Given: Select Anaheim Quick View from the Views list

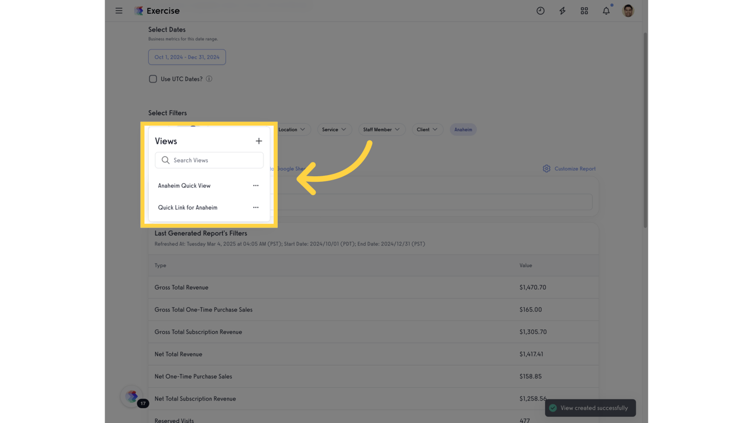Looking at the screenshot, I should (x=184, y=186).
